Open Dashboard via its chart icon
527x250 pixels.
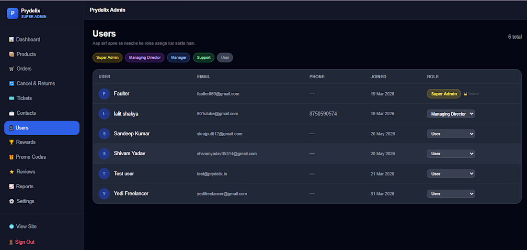pos(11,40)
